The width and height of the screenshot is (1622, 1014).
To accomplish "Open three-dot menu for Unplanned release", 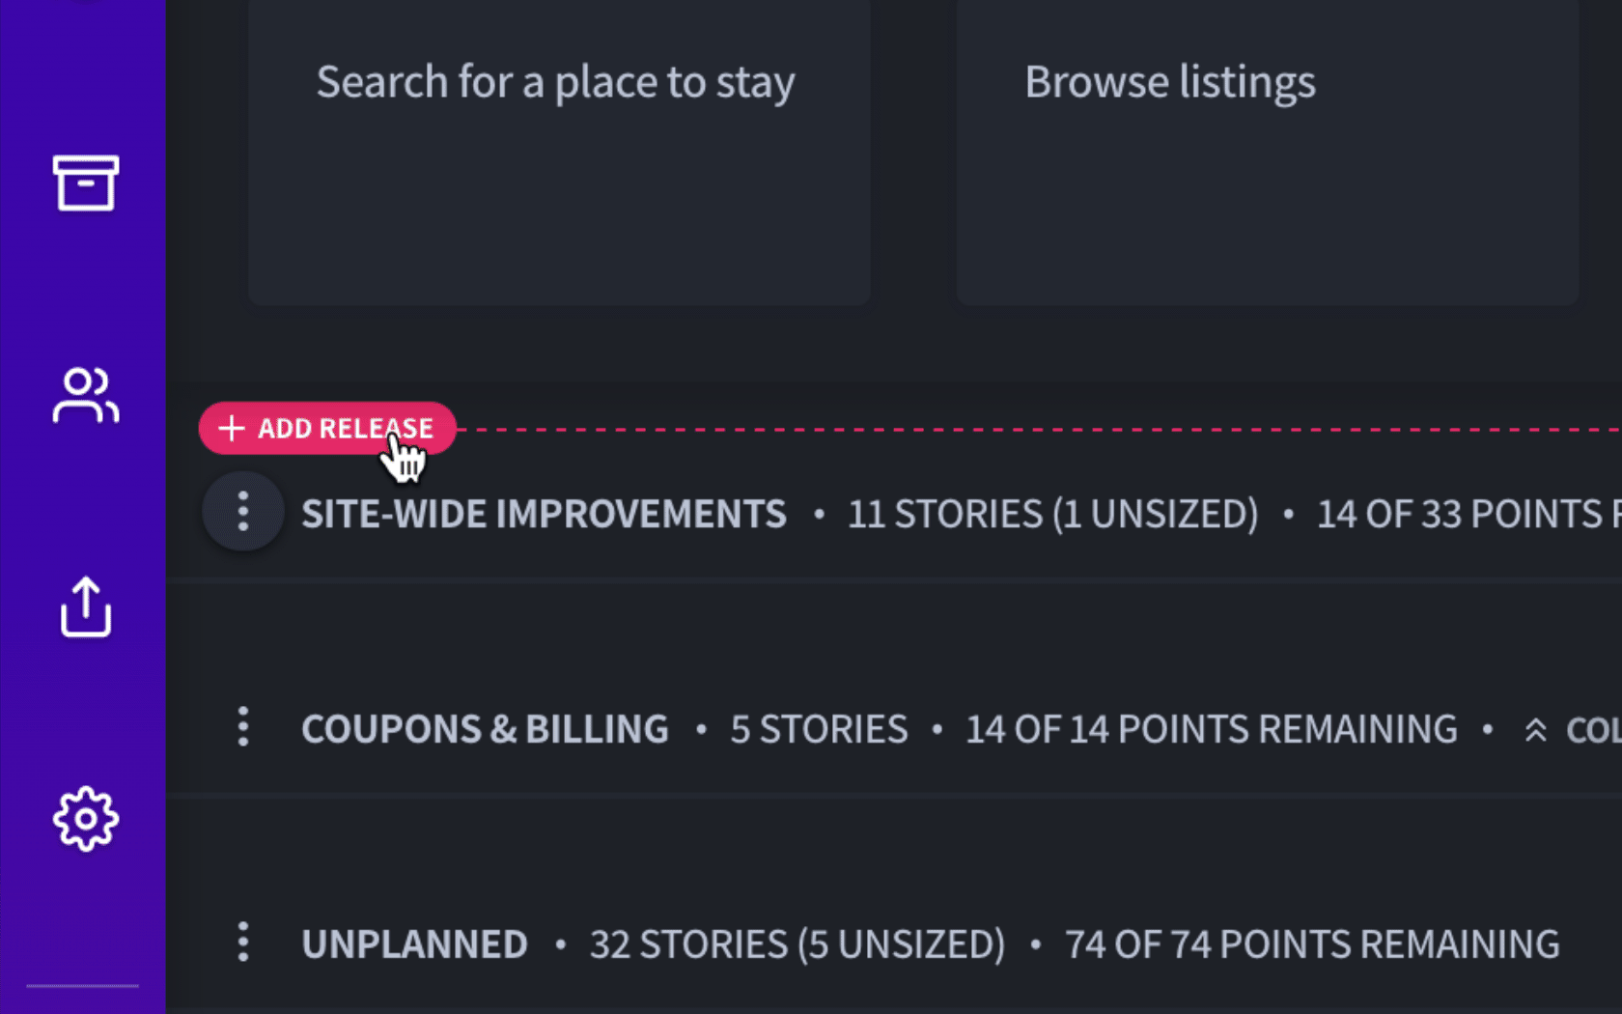I will tap(242, 942).
